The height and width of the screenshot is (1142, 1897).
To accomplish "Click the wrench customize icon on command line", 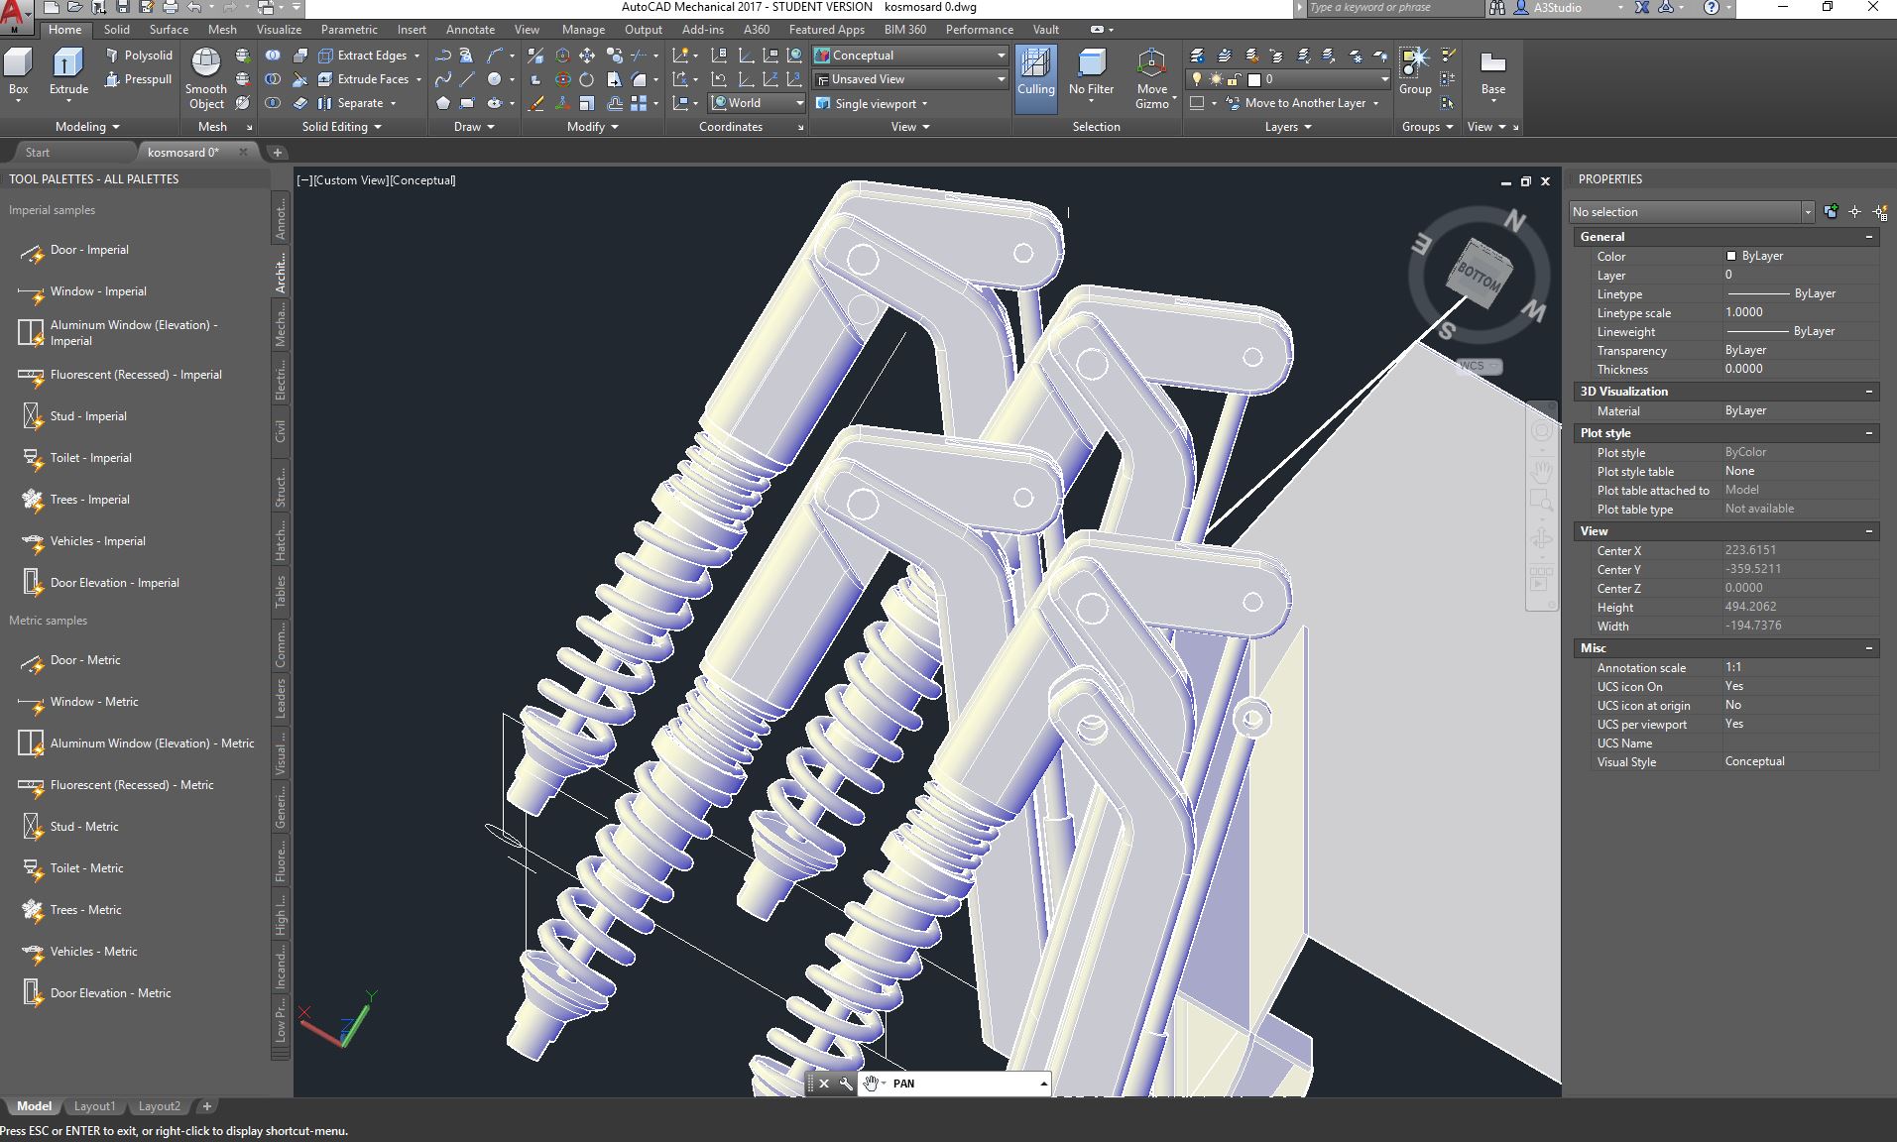I will pos(846,1084).
